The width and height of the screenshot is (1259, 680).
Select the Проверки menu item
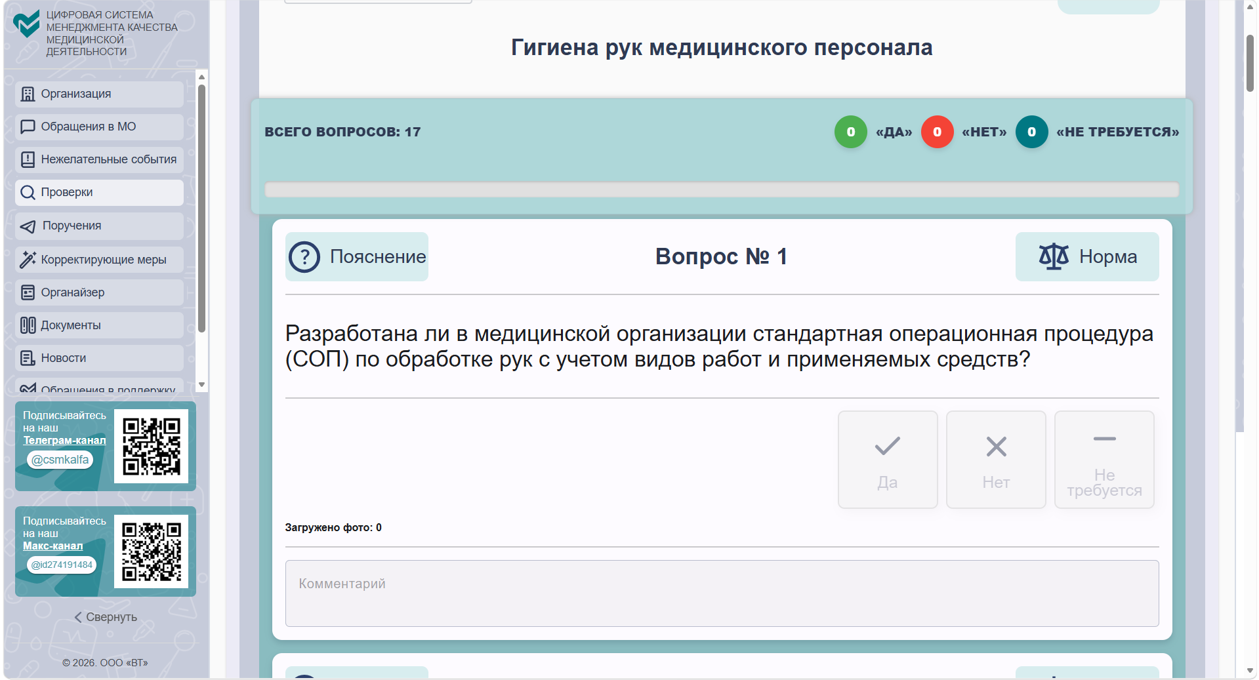pyautogui.click(x=99, y=193)
